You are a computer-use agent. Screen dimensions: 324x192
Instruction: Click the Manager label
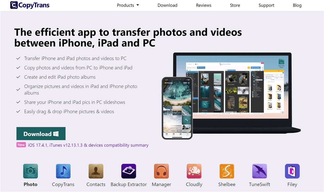click(x=161, y=184)
